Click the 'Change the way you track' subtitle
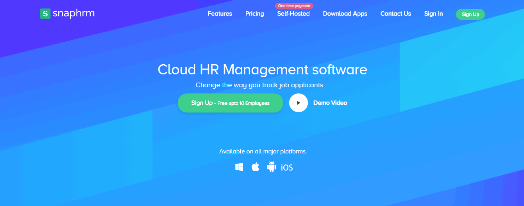524x206 pixels. [259, 85]
